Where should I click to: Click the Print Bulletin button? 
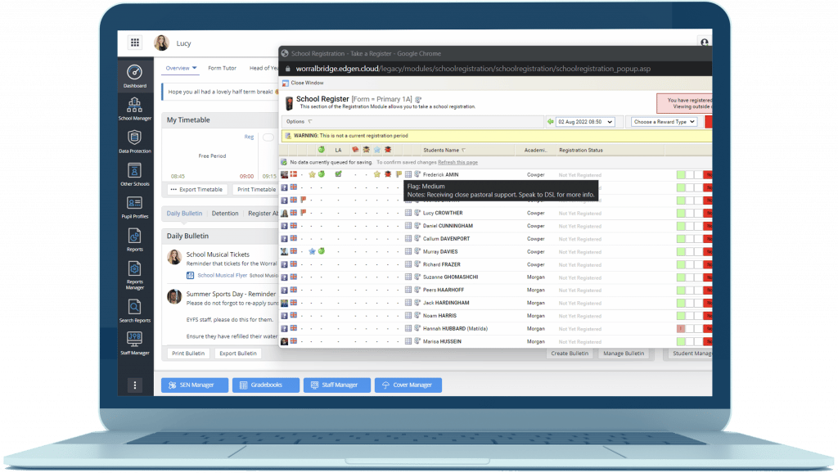click(x=188, y=354)
